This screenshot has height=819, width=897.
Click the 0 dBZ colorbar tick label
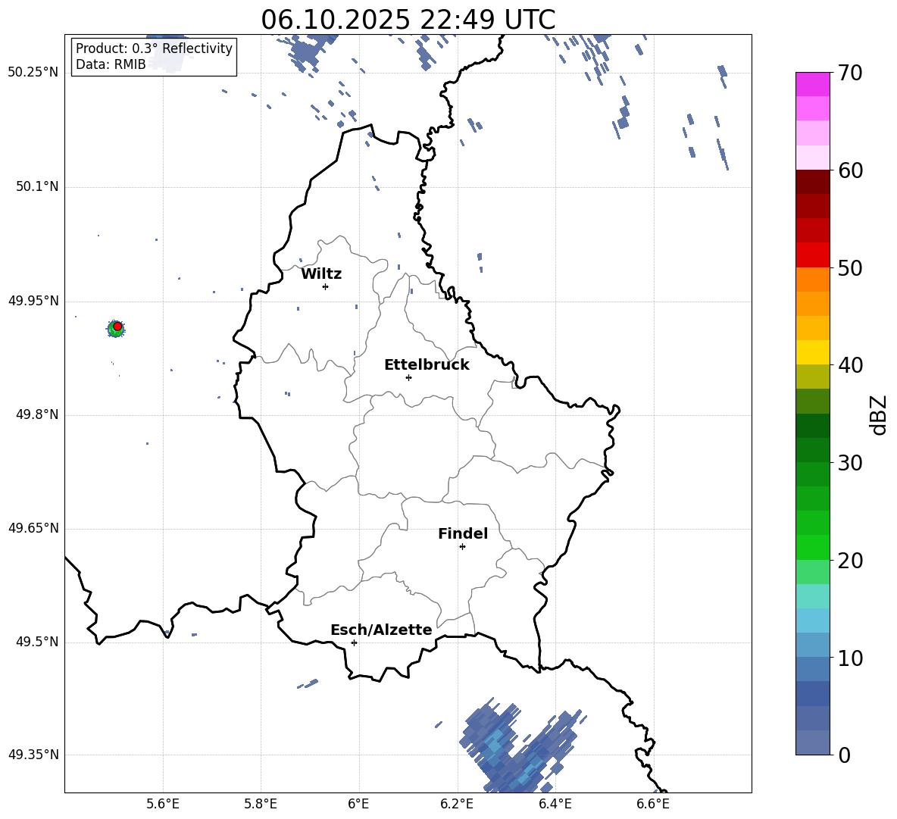(x=844, y=755)
